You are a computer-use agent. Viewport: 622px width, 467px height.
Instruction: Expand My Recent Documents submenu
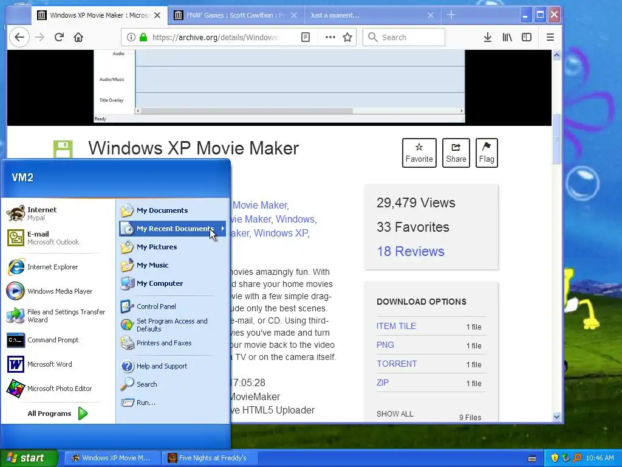coord(173,229)
